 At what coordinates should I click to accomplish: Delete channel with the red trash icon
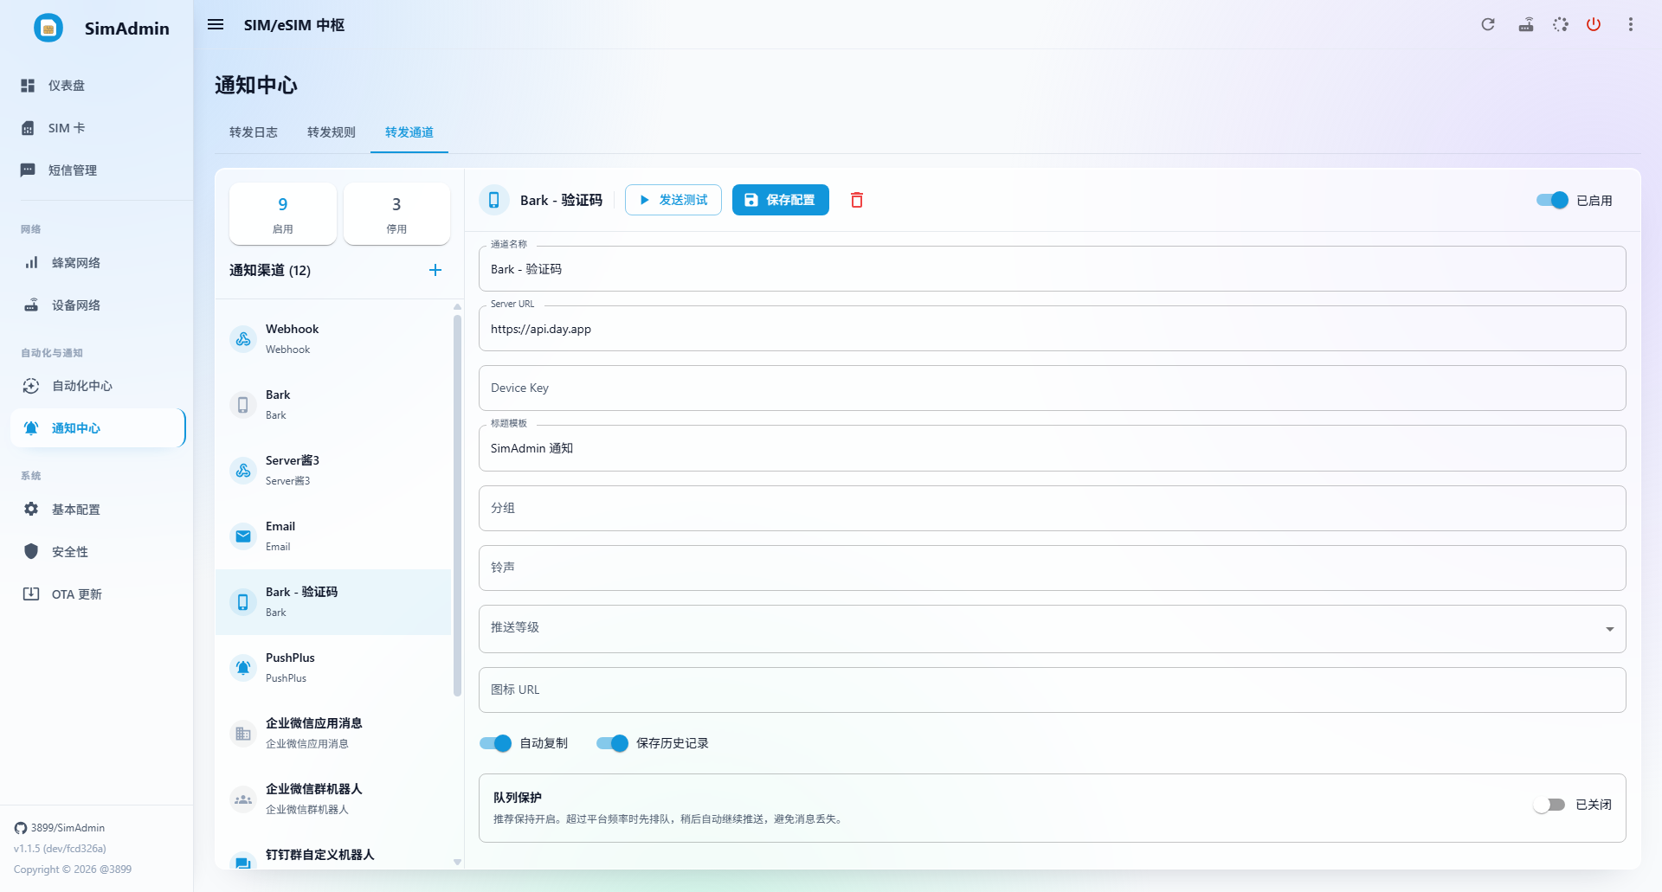coord(857,200)
